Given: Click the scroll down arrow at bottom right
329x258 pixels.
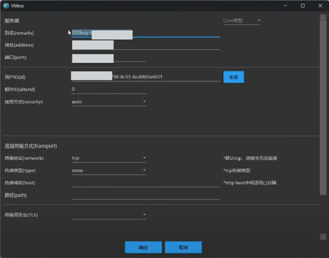Looking at the screenshot, I should click(x=323, y=237).
